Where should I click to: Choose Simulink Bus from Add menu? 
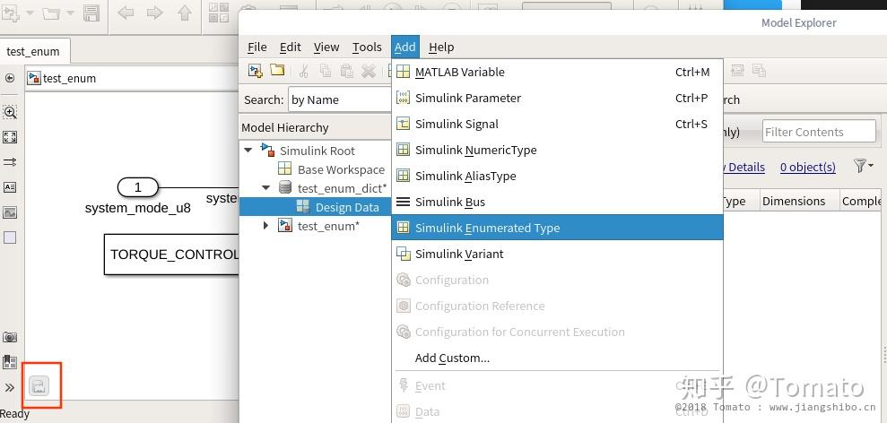pos(557,202)
